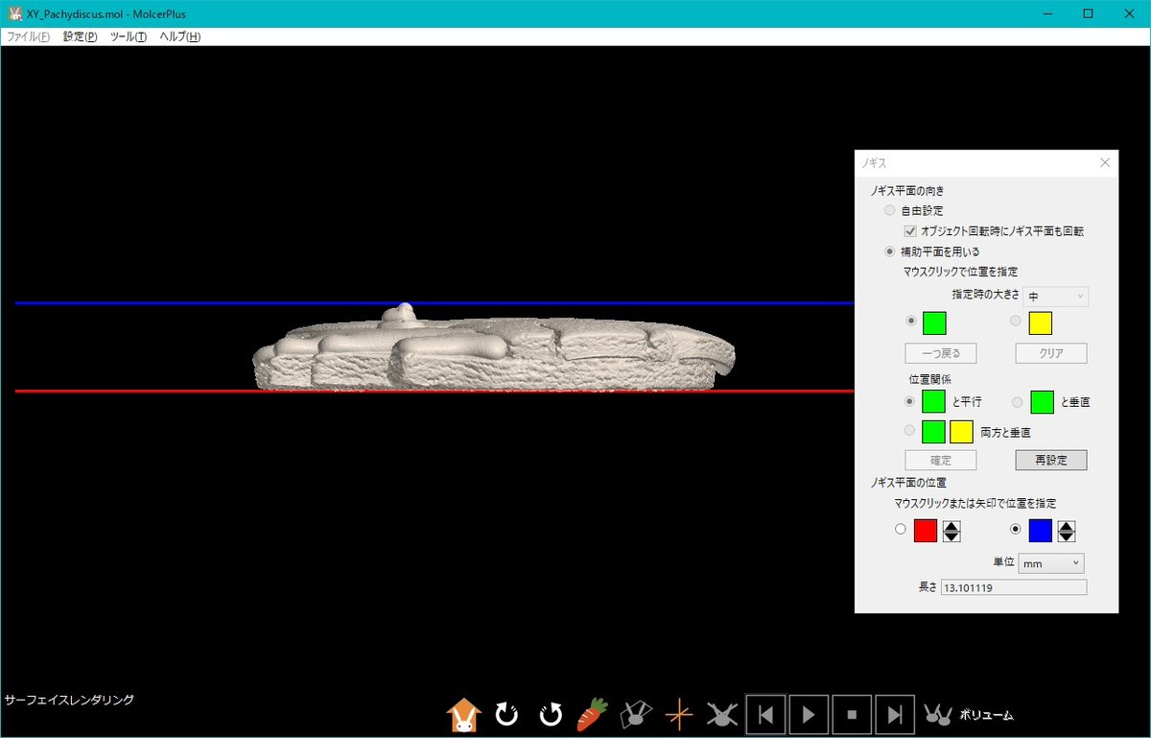This screenshot has height=738, width=1151.
Task: Click the blue caliper plane color swatch
Action: (x=1041, y=531)
